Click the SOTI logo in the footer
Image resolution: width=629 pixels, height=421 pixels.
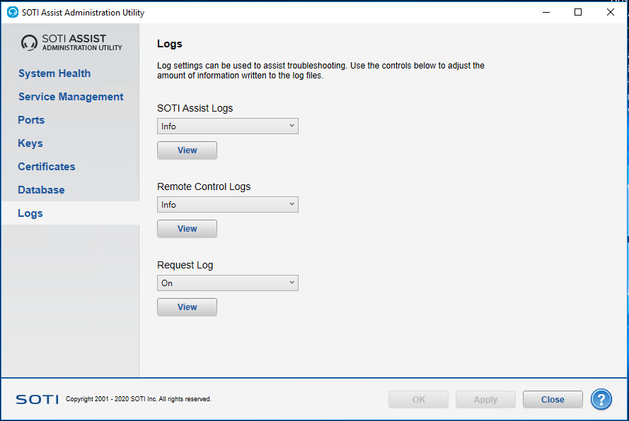(x=37, y=399)
